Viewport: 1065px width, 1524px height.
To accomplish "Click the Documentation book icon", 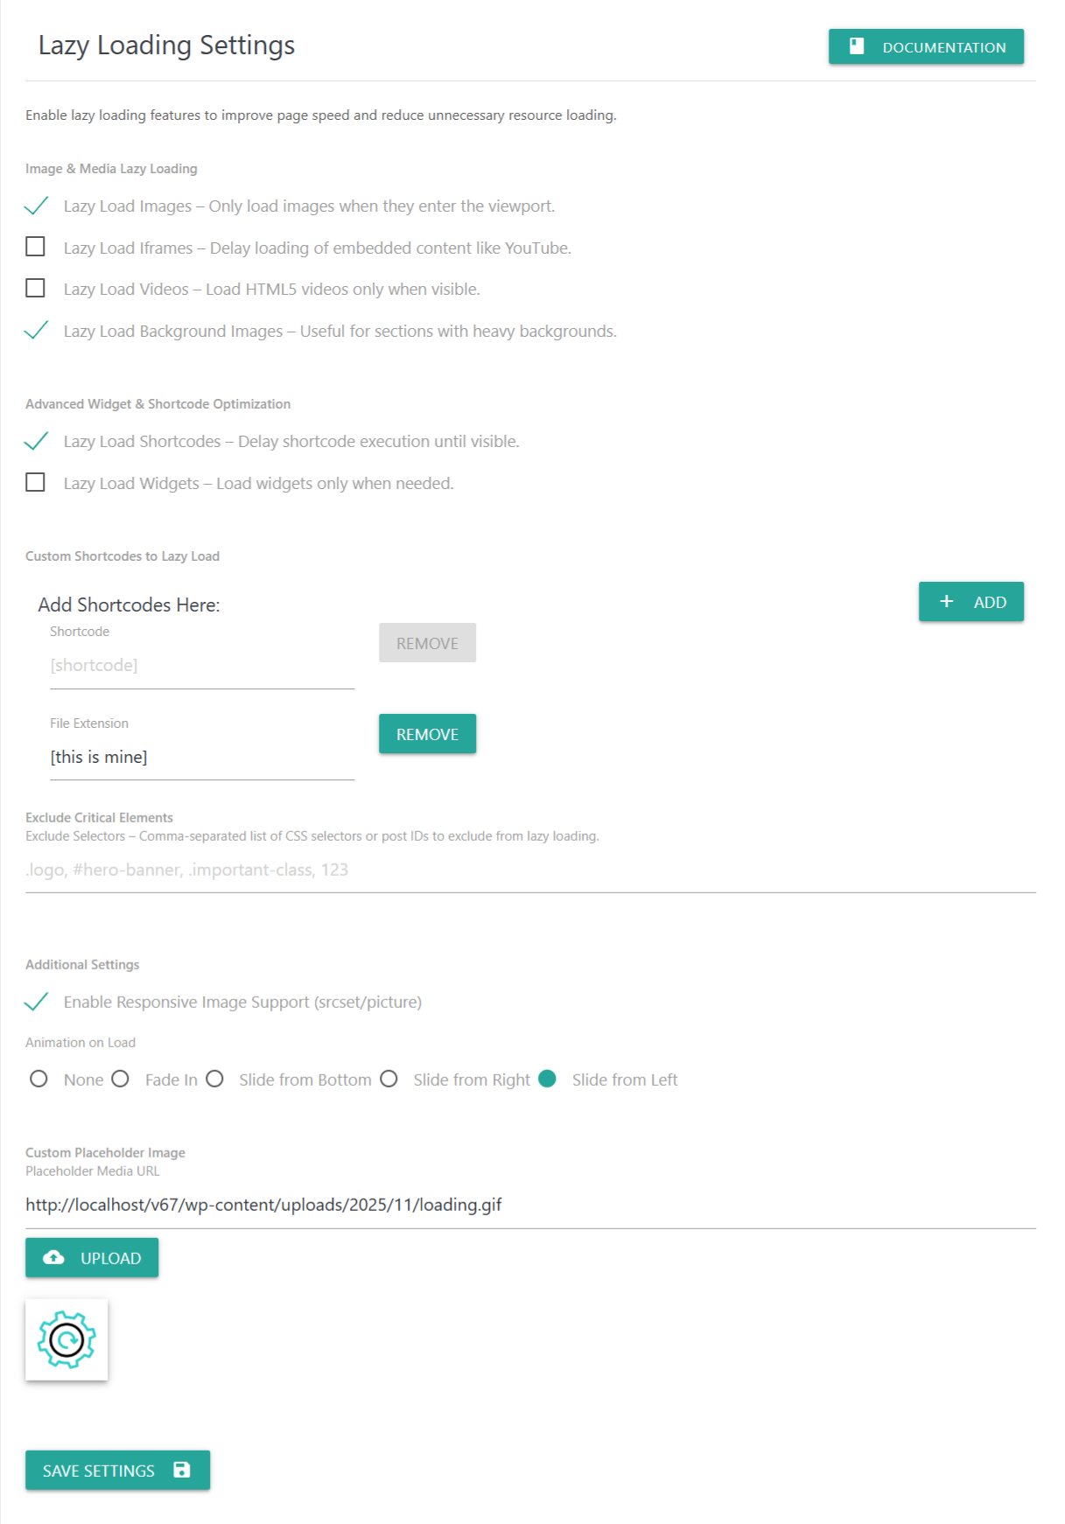I will [x=857, y=47].
